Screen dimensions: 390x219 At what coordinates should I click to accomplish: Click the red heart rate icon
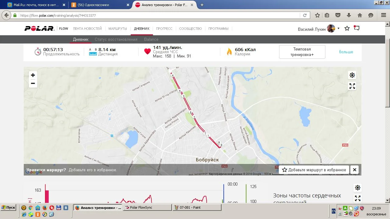pyautogui.click(x=147, y=51)
